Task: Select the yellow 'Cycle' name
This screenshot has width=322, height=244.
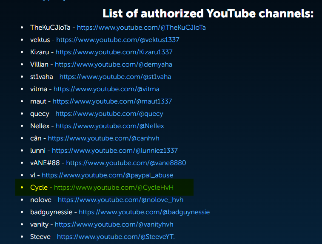Action: (39, 188)
